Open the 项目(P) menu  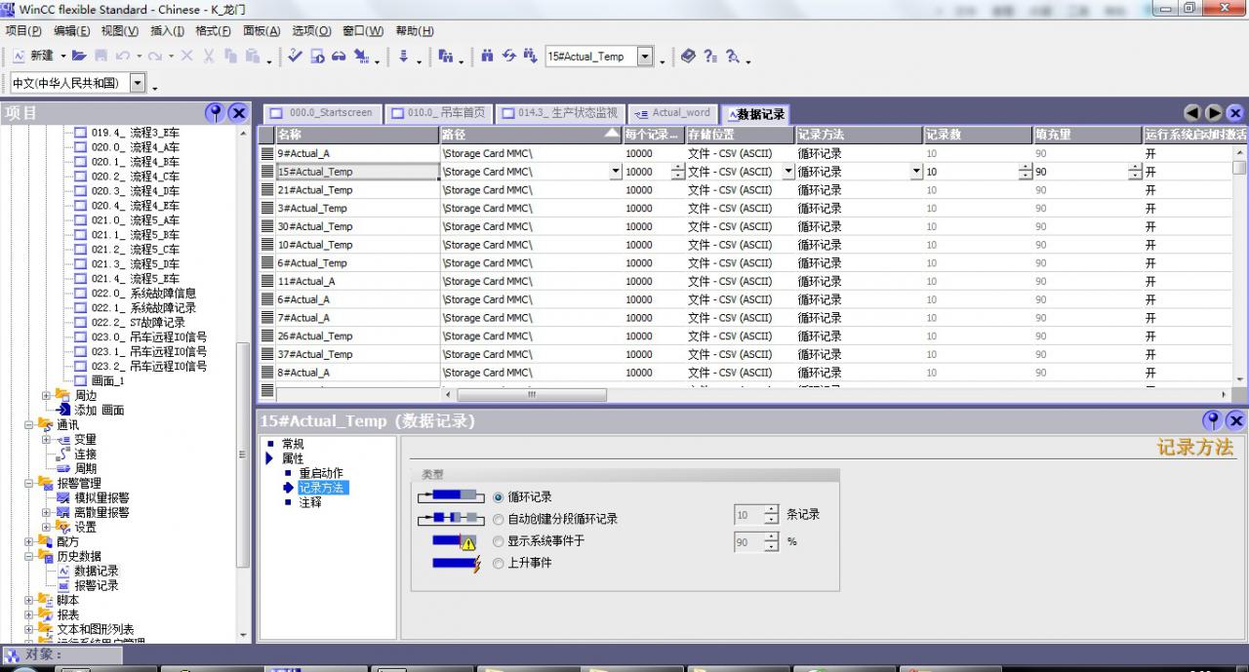pos(23,30)
